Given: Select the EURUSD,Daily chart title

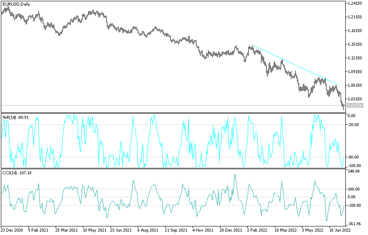Looking at the screenshot, I should tap(16, 4).
